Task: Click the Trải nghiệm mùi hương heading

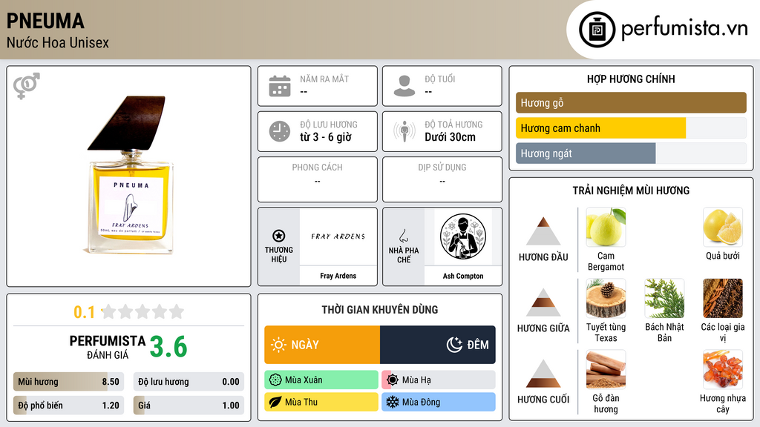Action: pos(631,191)
